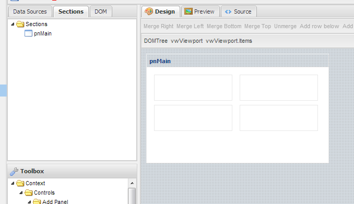Collapse the Add Panel tree node
This screenshot has height=204, width=354.
point(29,202)
